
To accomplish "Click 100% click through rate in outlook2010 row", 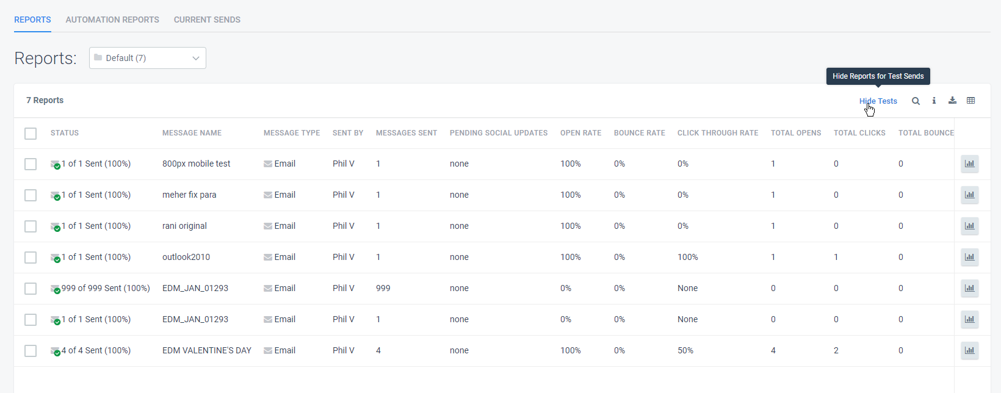I will tap(688, 257).
